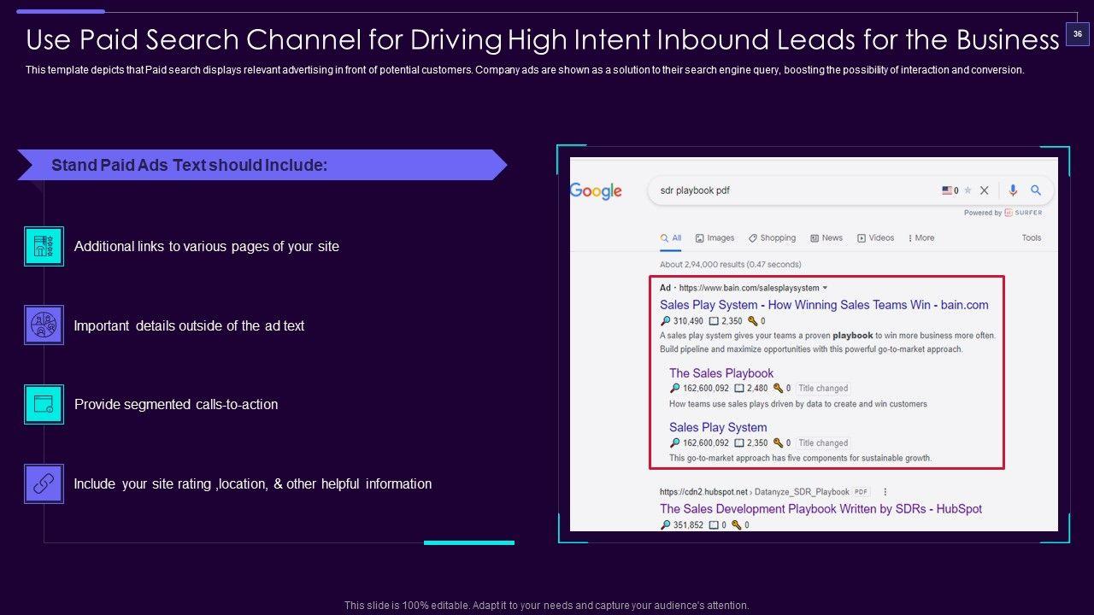Click the star icon in search bar
Screen dimensions: 1094x615
tap(968, 191)
